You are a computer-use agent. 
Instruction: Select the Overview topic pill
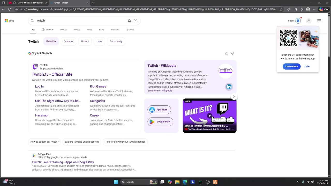(51, 41)
